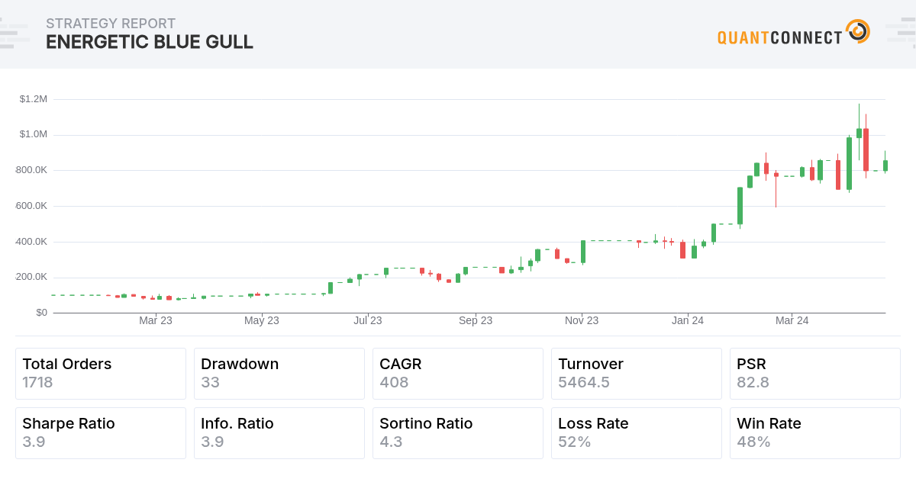The width and height of the screenshot is (916, 482).
Task: Click the Sharpe Ratio value 3.9
Action: pos(34,442)
